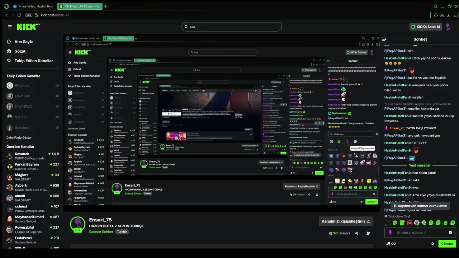This screenshot has width=459, height=258.
Task: Open Takip Edilen Kanallar menu item
Action: pos(30,61)
